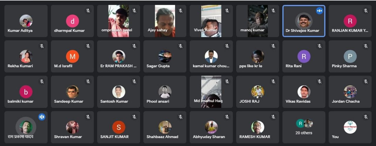This screenshot has height=146, width=376.
Task: Select omprakash patel's video tile
Action: (x=119, y=21)
